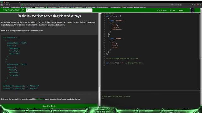Viewport: 202px width, 113px height.
Task: Open the freeCodeCamp bookmark in bookmarks bar
Action: click(5, 7)
